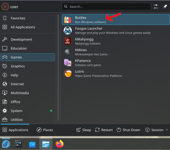Open the Lutris orange icon
This screenshot has height=150, width=170.
[x=68, y=73]
